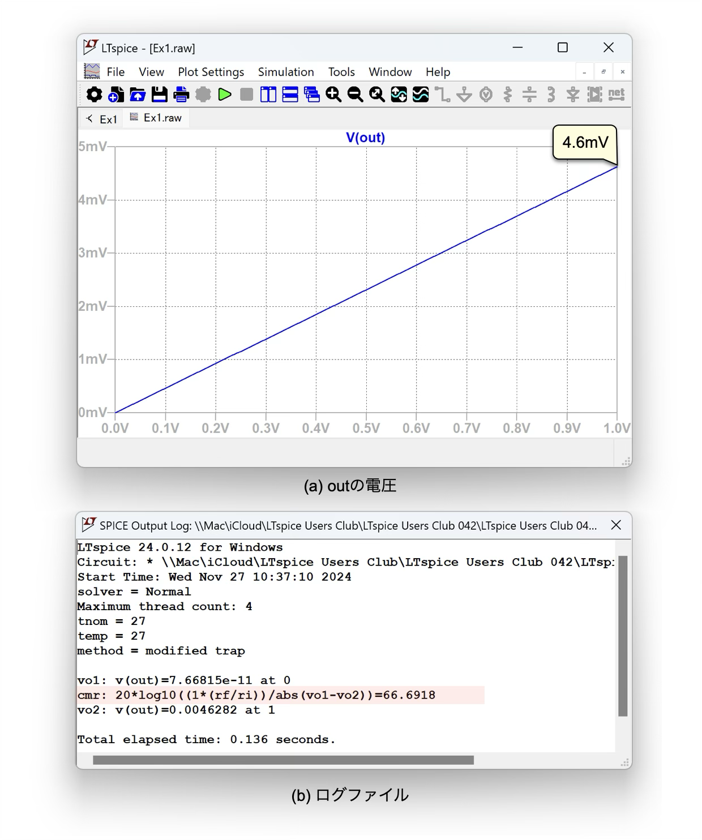Cascade the open windows
Image resolution: width=702 pixels, height=840 pixels.
pos(312,95)
